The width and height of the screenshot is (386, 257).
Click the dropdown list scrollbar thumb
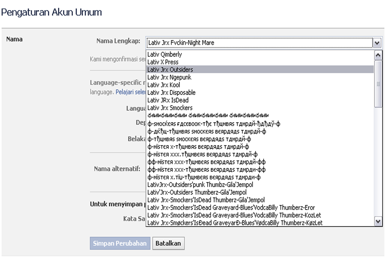(x=378, y=84)
